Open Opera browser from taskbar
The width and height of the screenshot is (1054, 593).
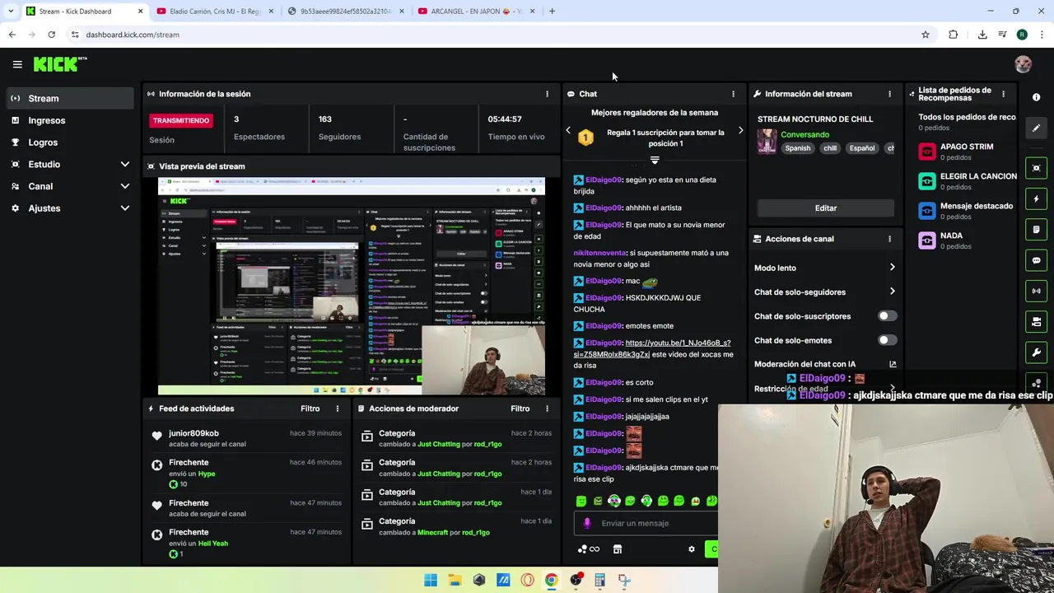click(527, 580)
